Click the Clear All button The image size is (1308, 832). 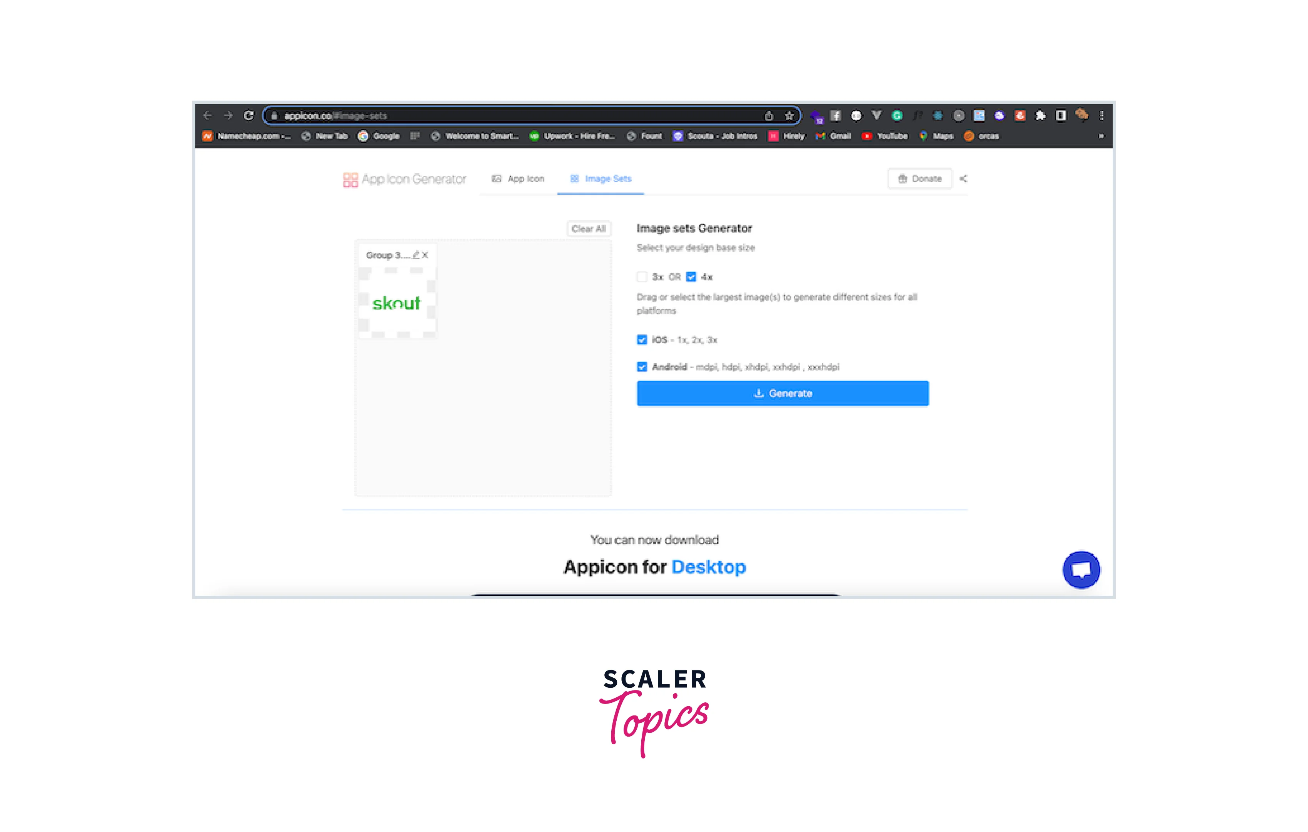(589, 229)
